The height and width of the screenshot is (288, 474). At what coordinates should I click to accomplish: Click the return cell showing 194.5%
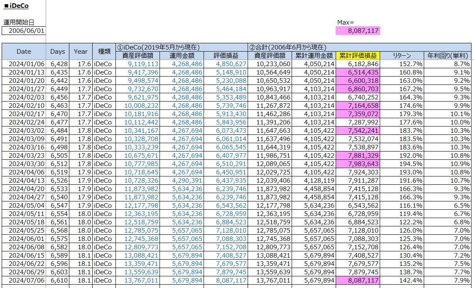402,164
